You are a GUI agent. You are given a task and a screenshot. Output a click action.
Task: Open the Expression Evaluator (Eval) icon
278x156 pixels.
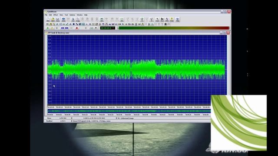coord(162,19)
